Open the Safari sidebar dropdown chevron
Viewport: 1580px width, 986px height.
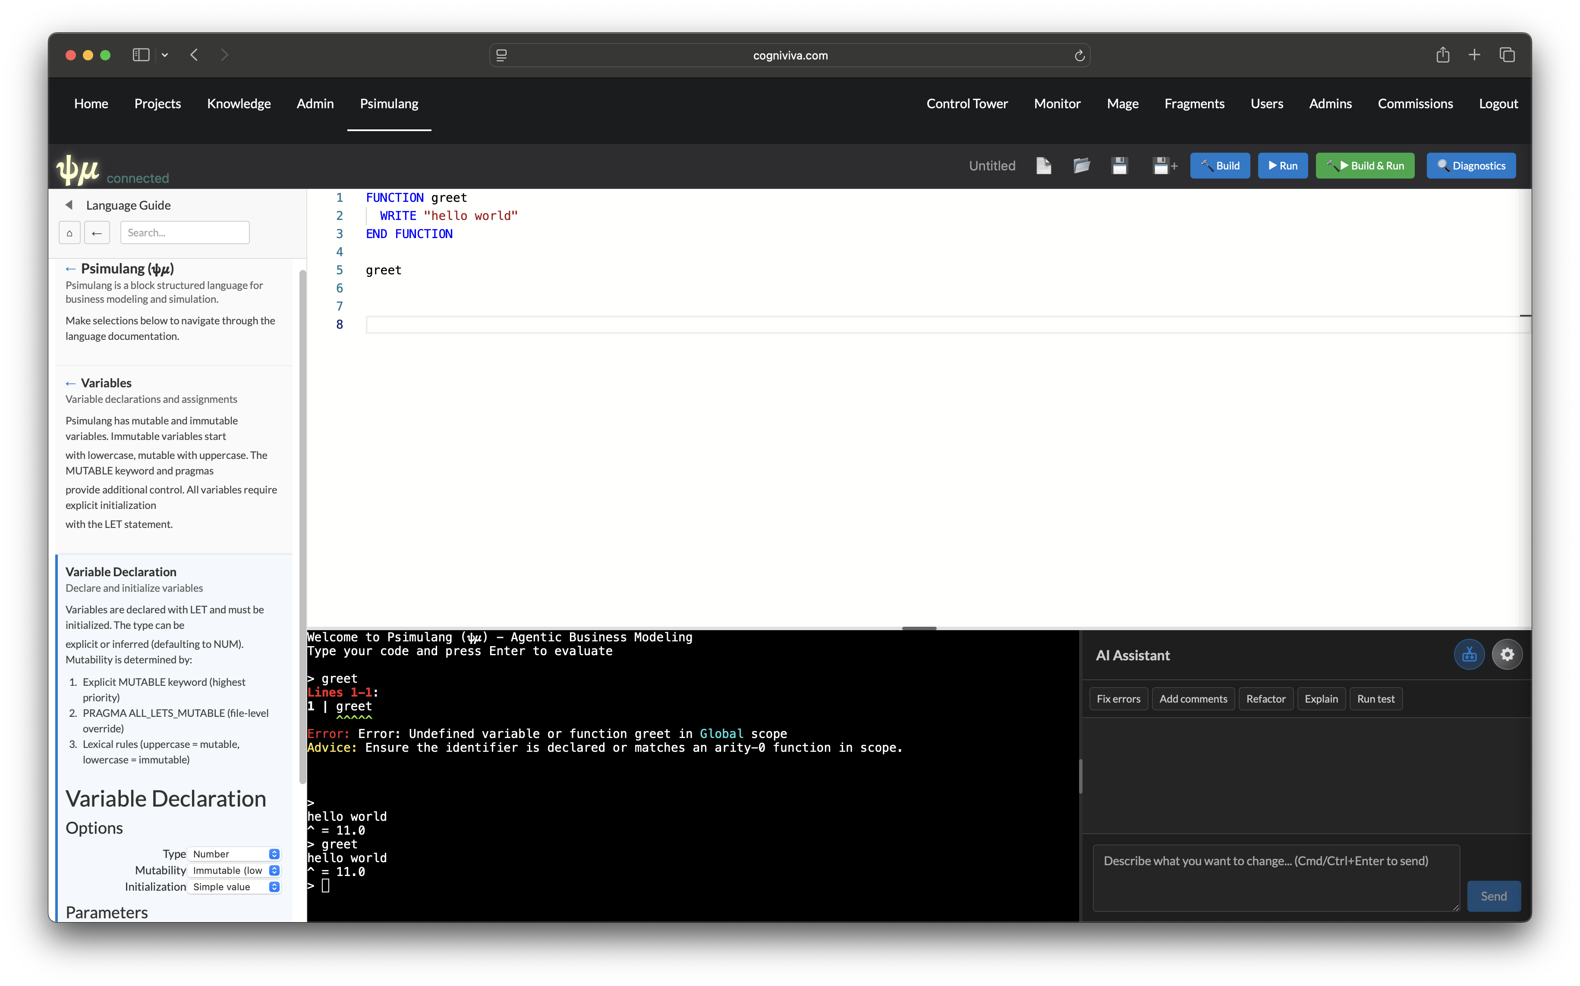point(165,55)
